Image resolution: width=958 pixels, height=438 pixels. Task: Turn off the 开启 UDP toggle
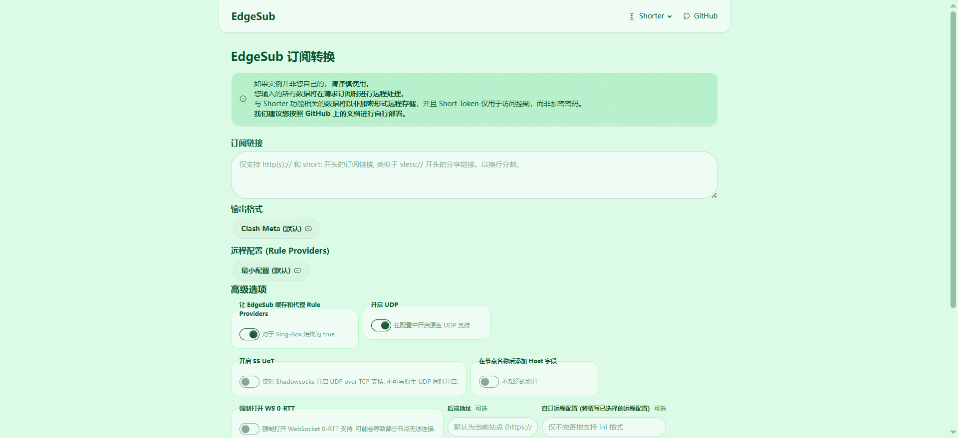click(381, 325)
